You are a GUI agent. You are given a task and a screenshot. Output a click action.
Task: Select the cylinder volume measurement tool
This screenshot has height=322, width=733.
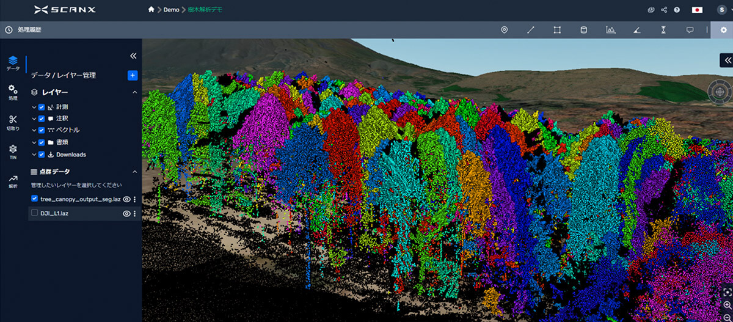583,30
